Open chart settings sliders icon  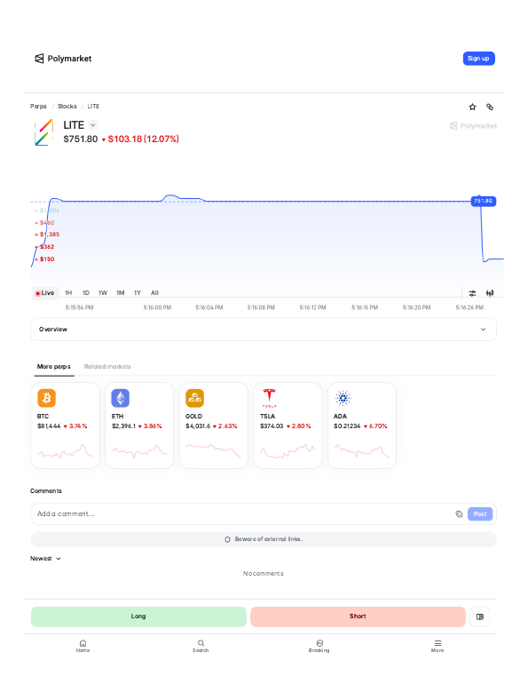[472, 293]
